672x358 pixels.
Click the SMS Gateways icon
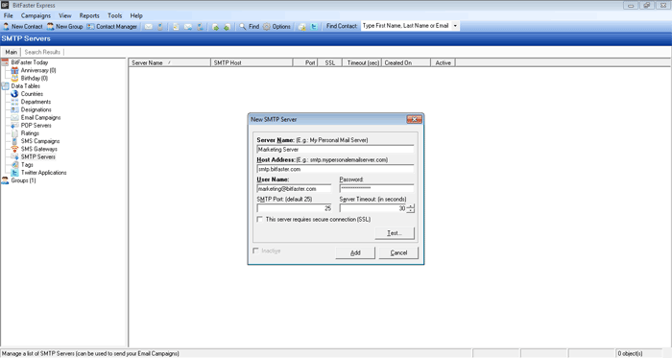[x=15, y=149]
